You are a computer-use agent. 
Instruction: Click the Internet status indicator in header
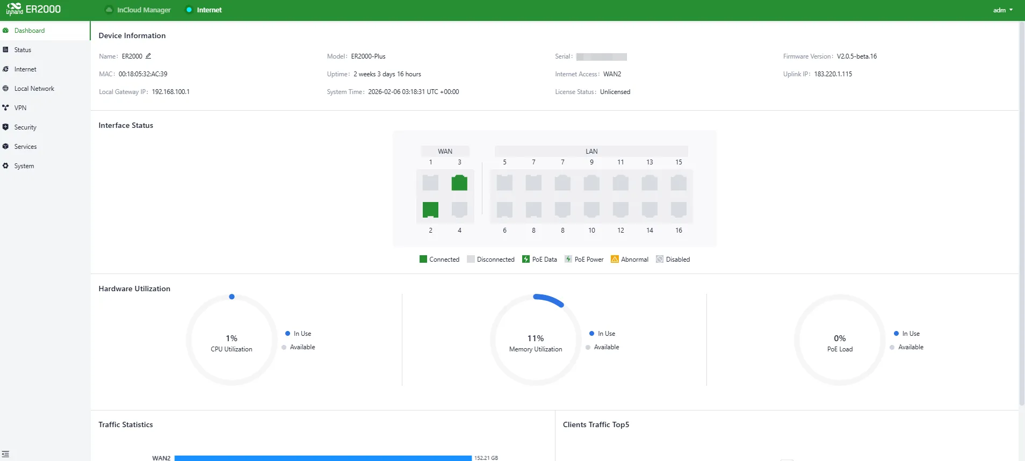tap(204, 10)
